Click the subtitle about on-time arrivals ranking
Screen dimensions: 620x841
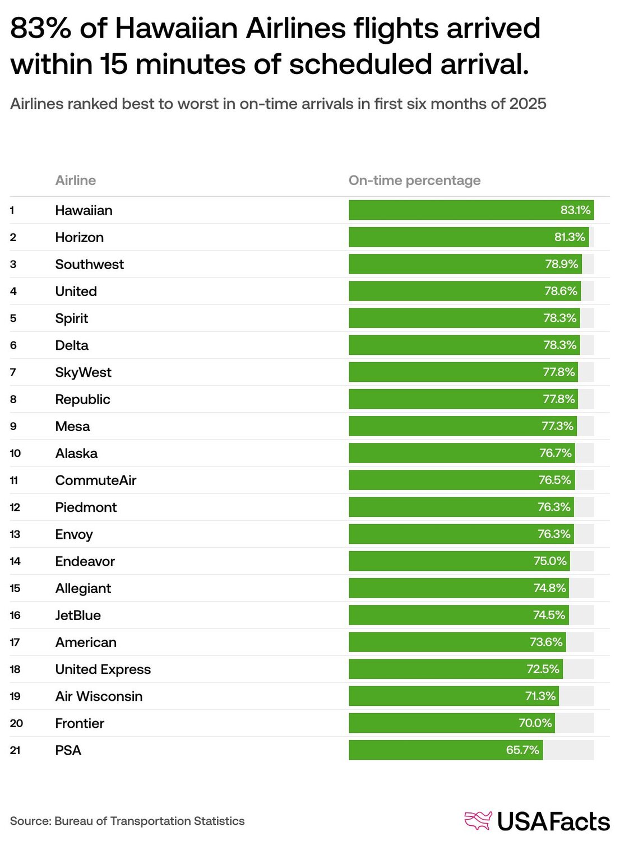tap(278, 104)
